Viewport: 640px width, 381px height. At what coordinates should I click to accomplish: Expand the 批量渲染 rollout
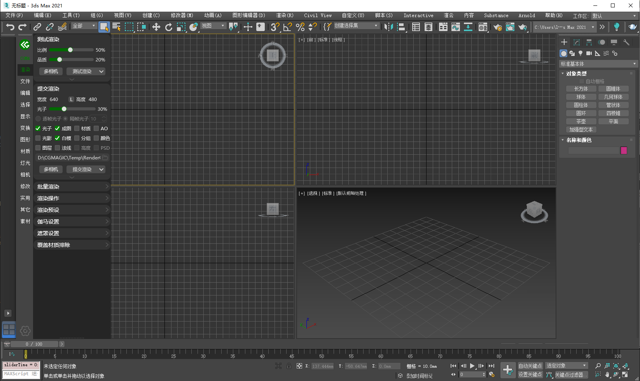(72, 186)
